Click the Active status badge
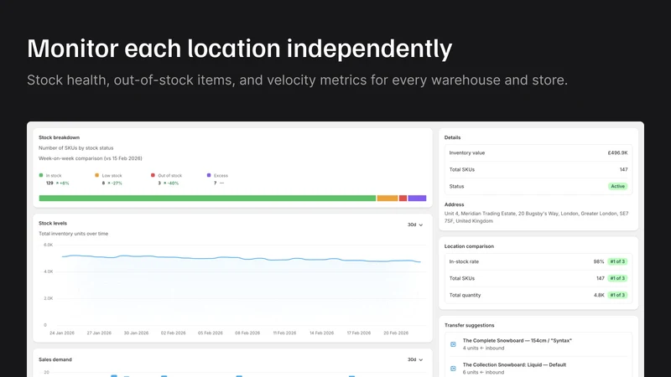Screen dimensions: 671x377 coord(617,186)
